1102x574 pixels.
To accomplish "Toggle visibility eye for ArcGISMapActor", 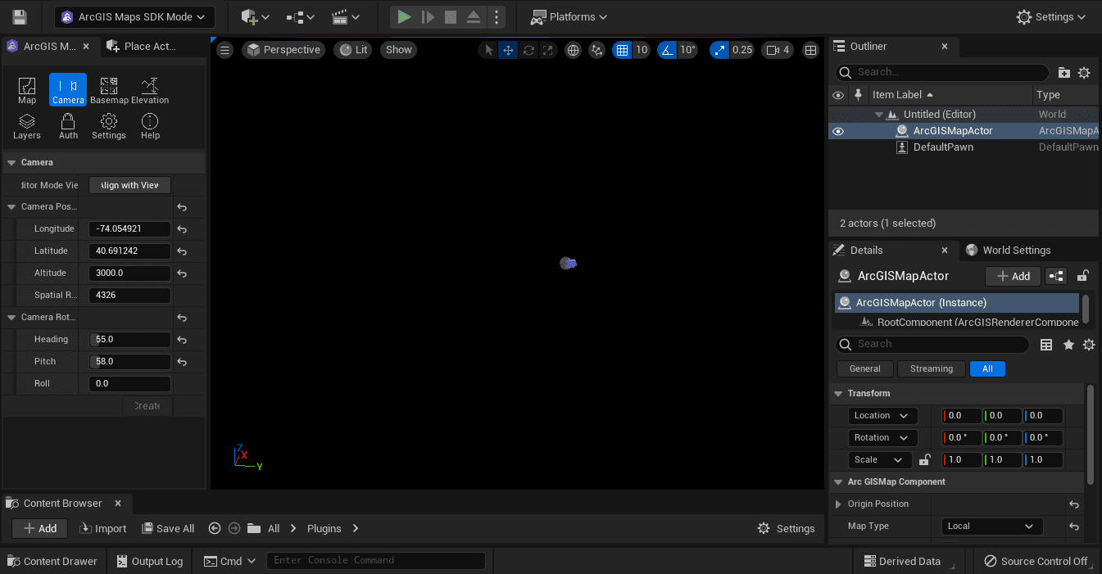I will tap(837, 131).
